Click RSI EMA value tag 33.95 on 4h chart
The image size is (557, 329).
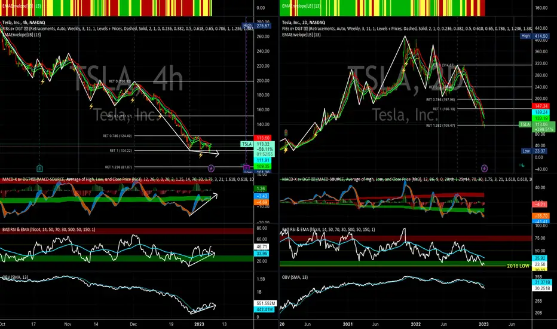coord(262,254)
